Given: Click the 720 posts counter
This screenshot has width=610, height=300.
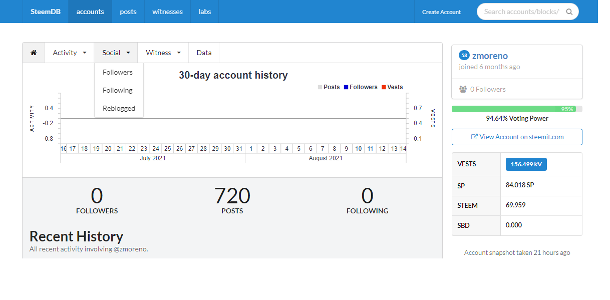Looking at the screenshot, I should (232, 200).
